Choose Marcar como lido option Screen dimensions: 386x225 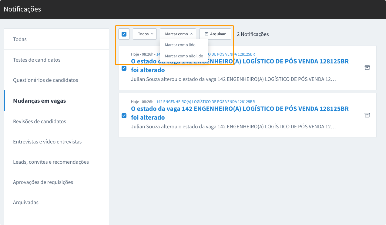click(180, 45)
